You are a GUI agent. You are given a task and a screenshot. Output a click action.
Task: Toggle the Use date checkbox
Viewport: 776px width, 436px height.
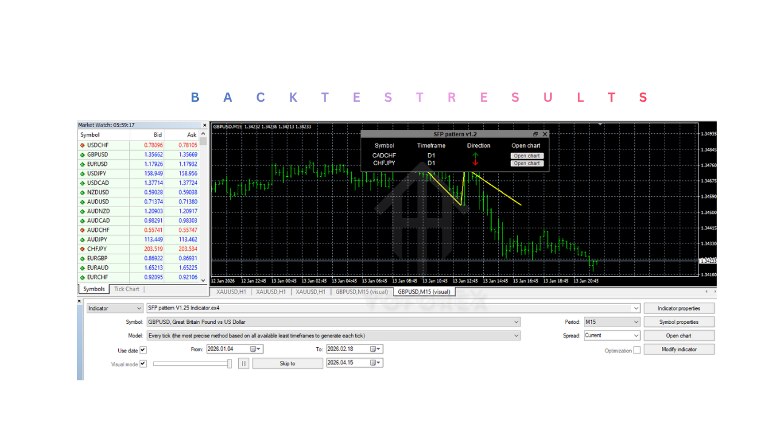click(143, 350)
